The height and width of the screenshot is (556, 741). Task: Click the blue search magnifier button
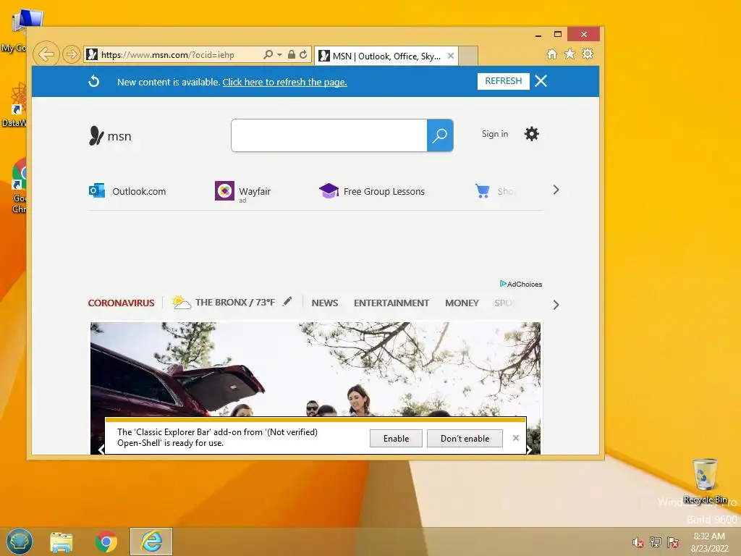click(440, 135)
